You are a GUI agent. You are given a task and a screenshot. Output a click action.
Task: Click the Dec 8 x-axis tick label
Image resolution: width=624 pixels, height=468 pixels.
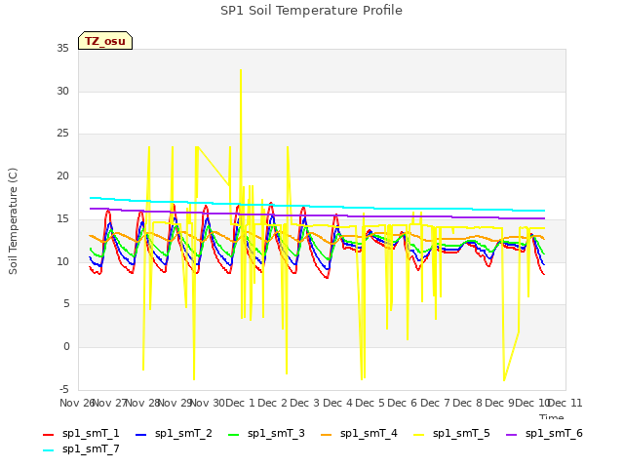pyautogui.click(x=467, y=403)
